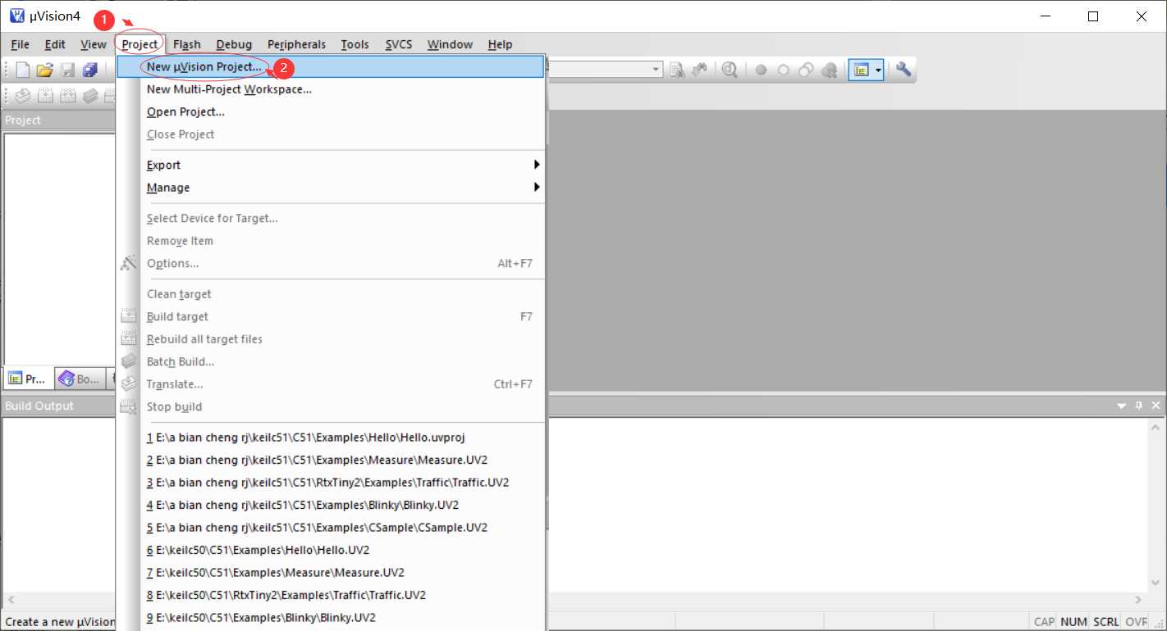Click the Build icon in build toolbar
Screen dimensions: 1167x631
(x=45, y=95)
